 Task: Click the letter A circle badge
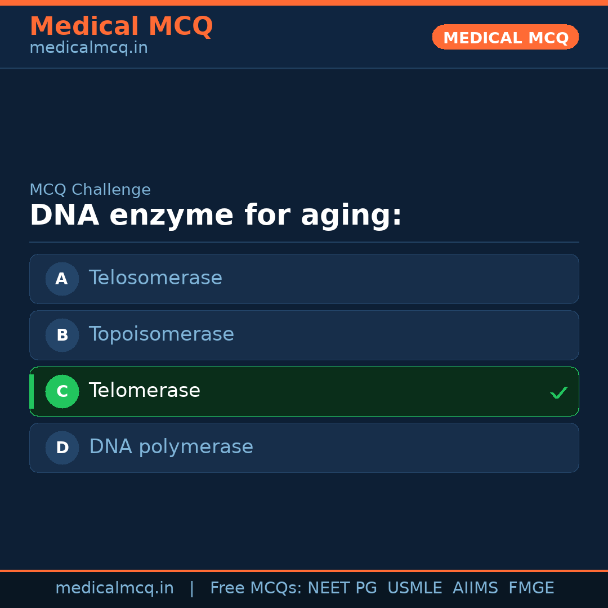(62, 279)
